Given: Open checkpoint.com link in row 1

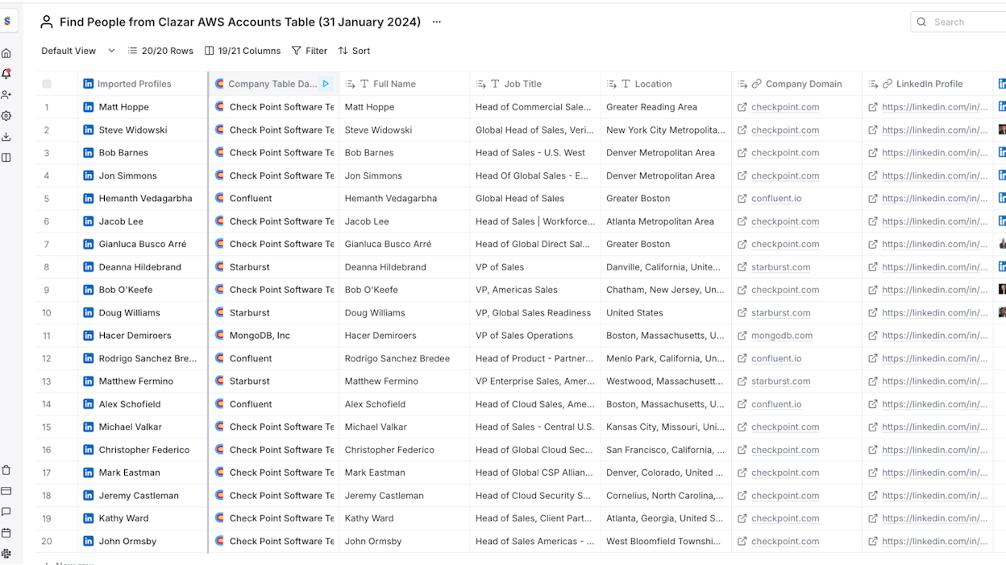Looking at the screenshot, I should pyautogui.click(x=785, y=107).
